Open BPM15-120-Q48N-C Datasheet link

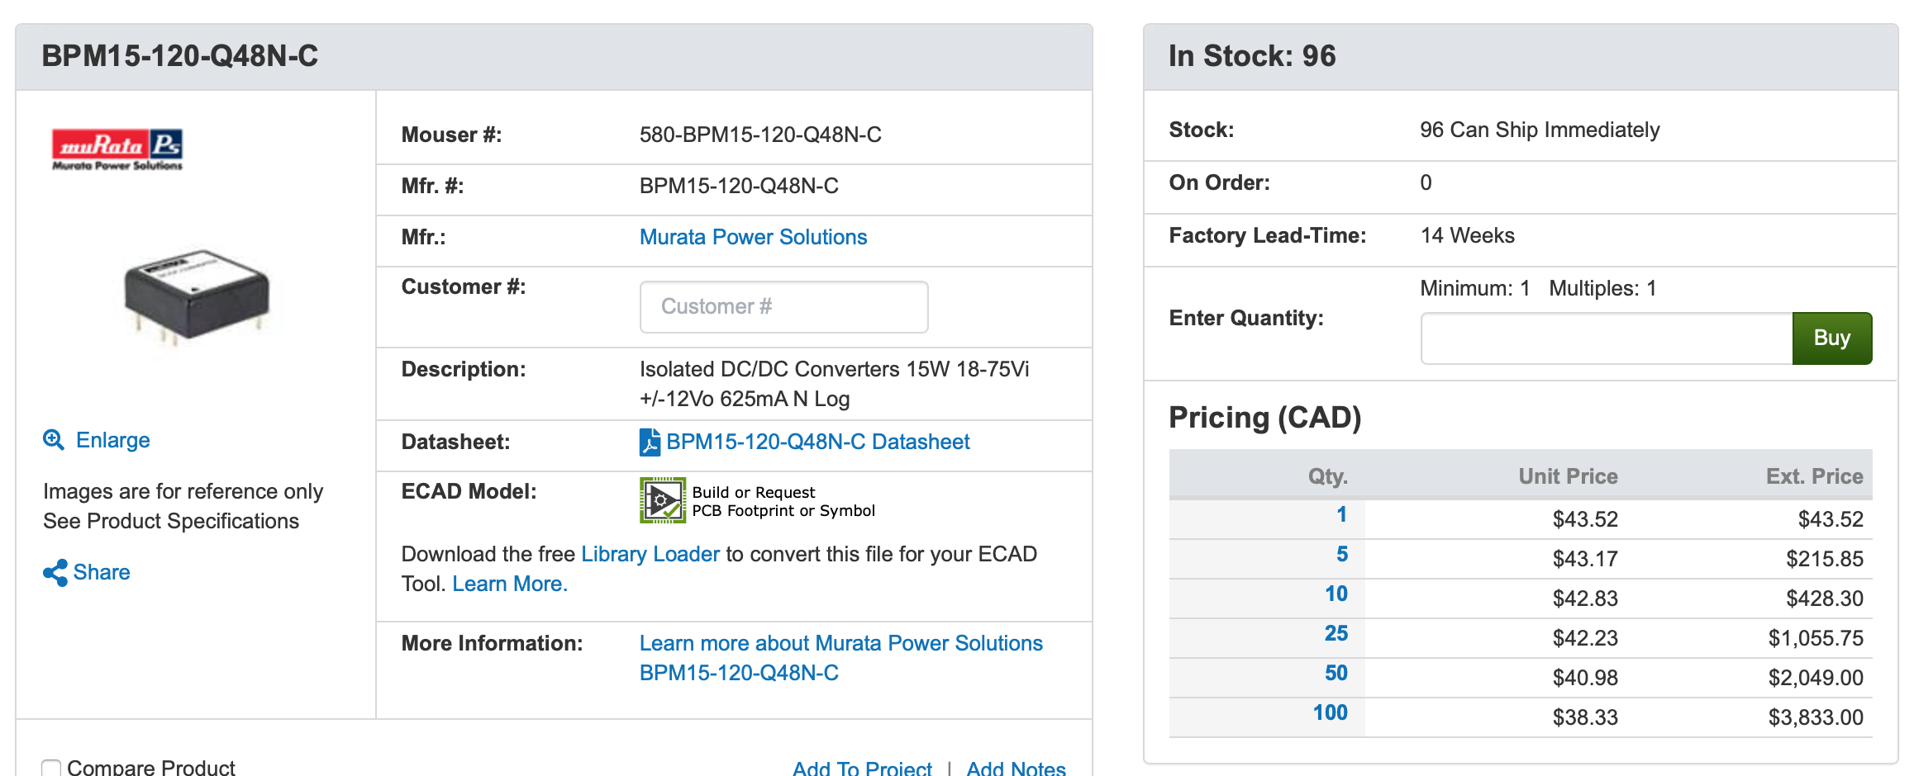coord(817,442)
